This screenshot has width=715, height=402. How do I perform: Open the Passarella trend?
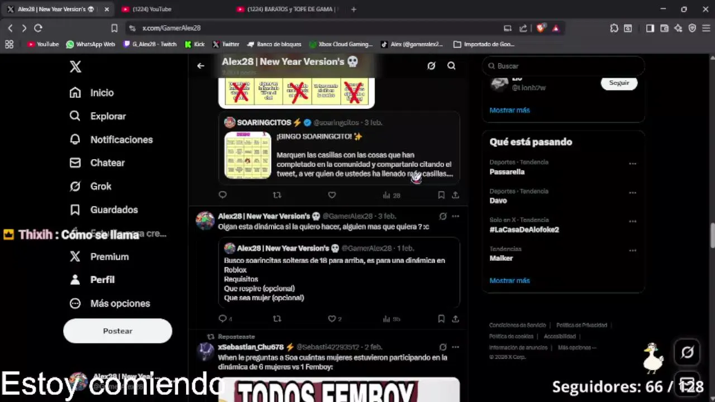(x=507, y=172)
